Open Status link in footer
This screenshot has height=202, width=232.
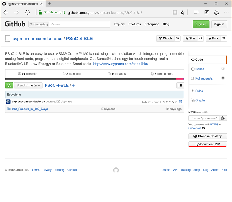coord(166,170)
